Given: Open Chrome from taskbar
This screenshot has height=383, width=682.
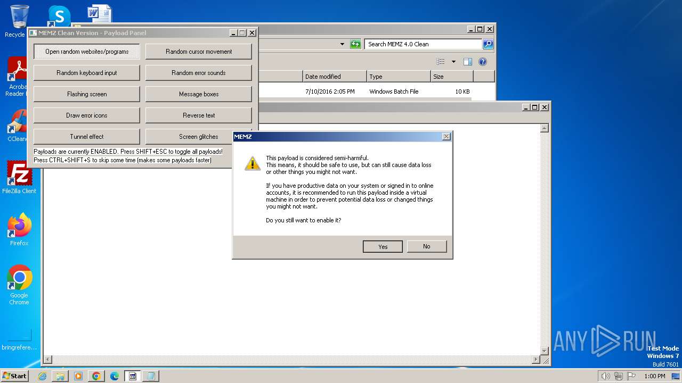Looking at the screenshot, I should (x=96, y=376).
